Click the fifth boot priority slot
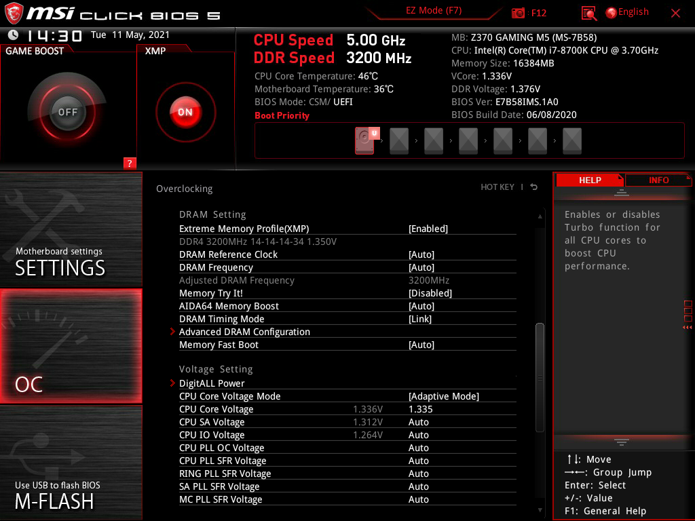Viewport: 695px width, 521px height. [503, 141]
